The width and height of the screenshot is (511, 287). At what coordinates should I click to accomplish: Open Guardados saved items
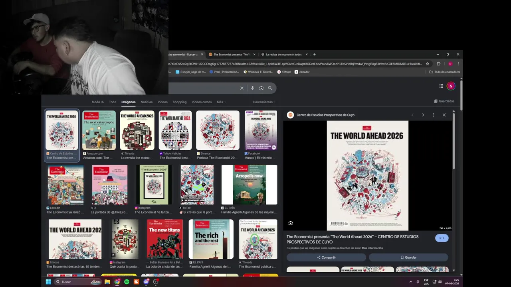tap(444, 101)
